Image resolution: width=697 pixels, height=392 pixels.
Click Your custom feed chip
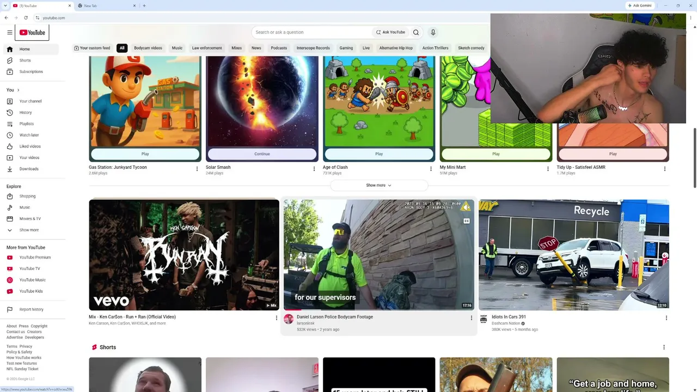[92, 48]
